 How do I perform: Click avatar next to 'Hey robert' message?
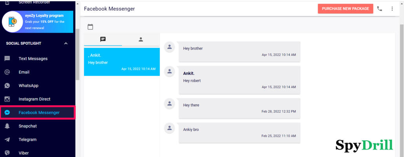click(x=169, y=71)
